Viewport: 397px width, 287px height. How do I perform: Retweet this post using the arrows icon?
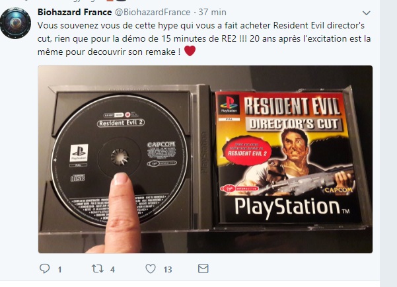[x=98, y=268]
